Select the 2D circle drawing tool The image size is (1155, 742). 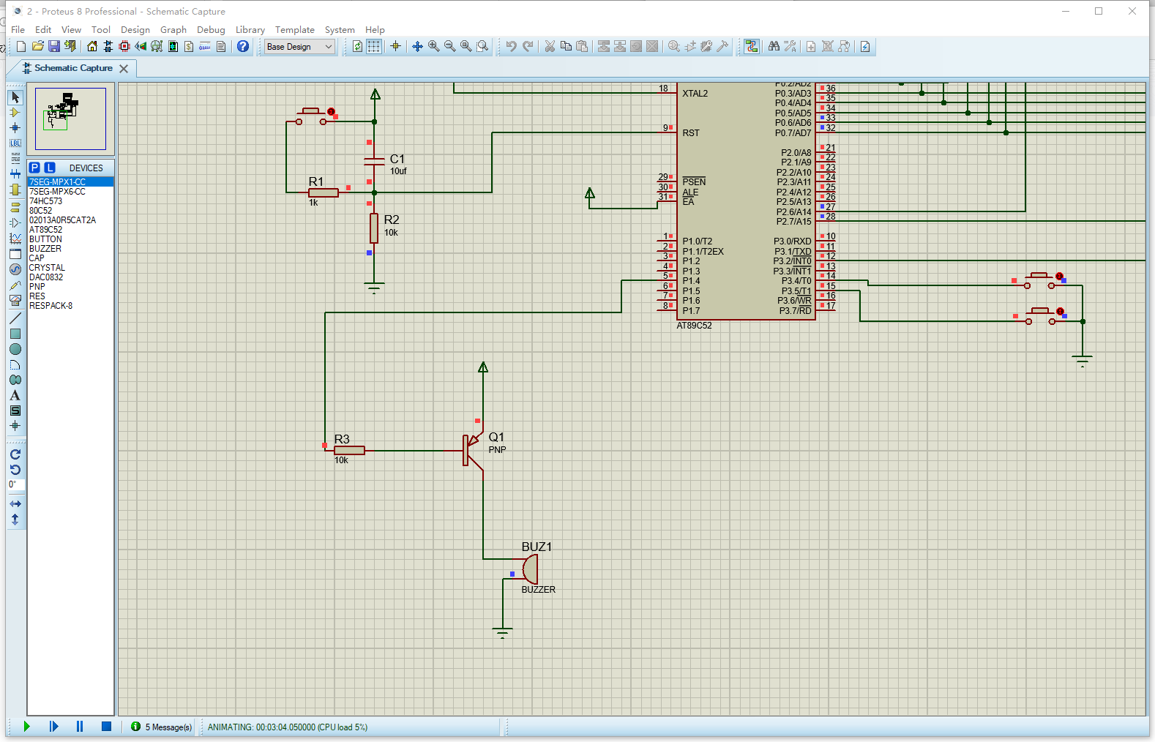15,349
